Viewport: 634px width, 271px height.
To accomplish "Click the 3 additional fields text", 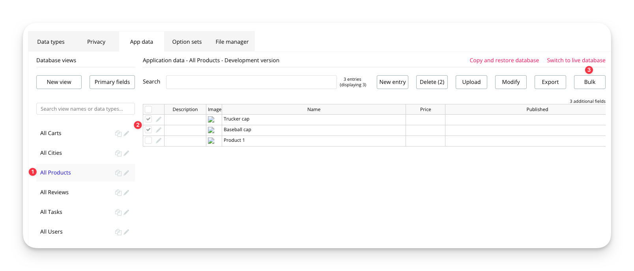I will (587, 101).
